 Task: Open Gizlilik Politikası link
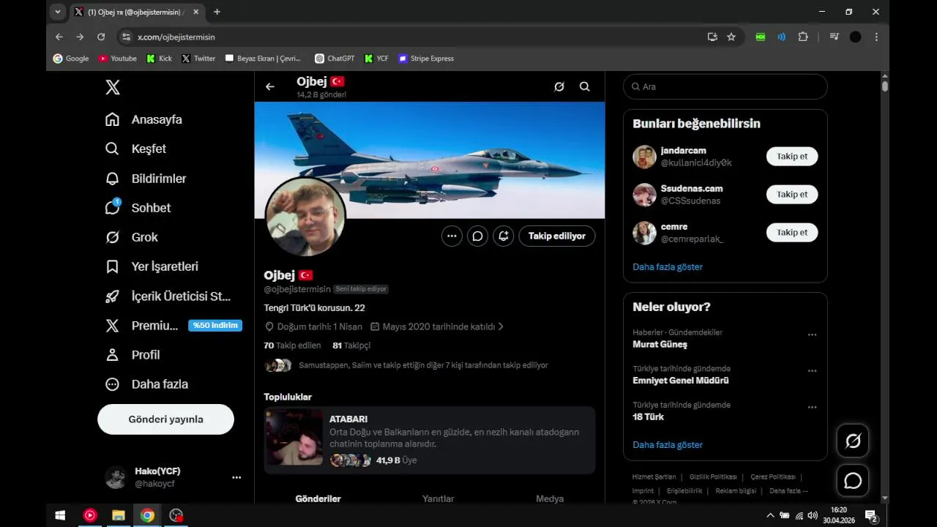tap(713, 476)
